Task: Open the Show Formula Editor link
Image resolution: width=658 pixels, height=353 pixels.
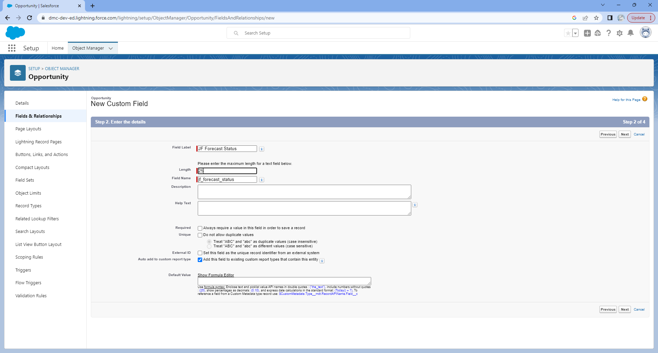Action: 216,275
